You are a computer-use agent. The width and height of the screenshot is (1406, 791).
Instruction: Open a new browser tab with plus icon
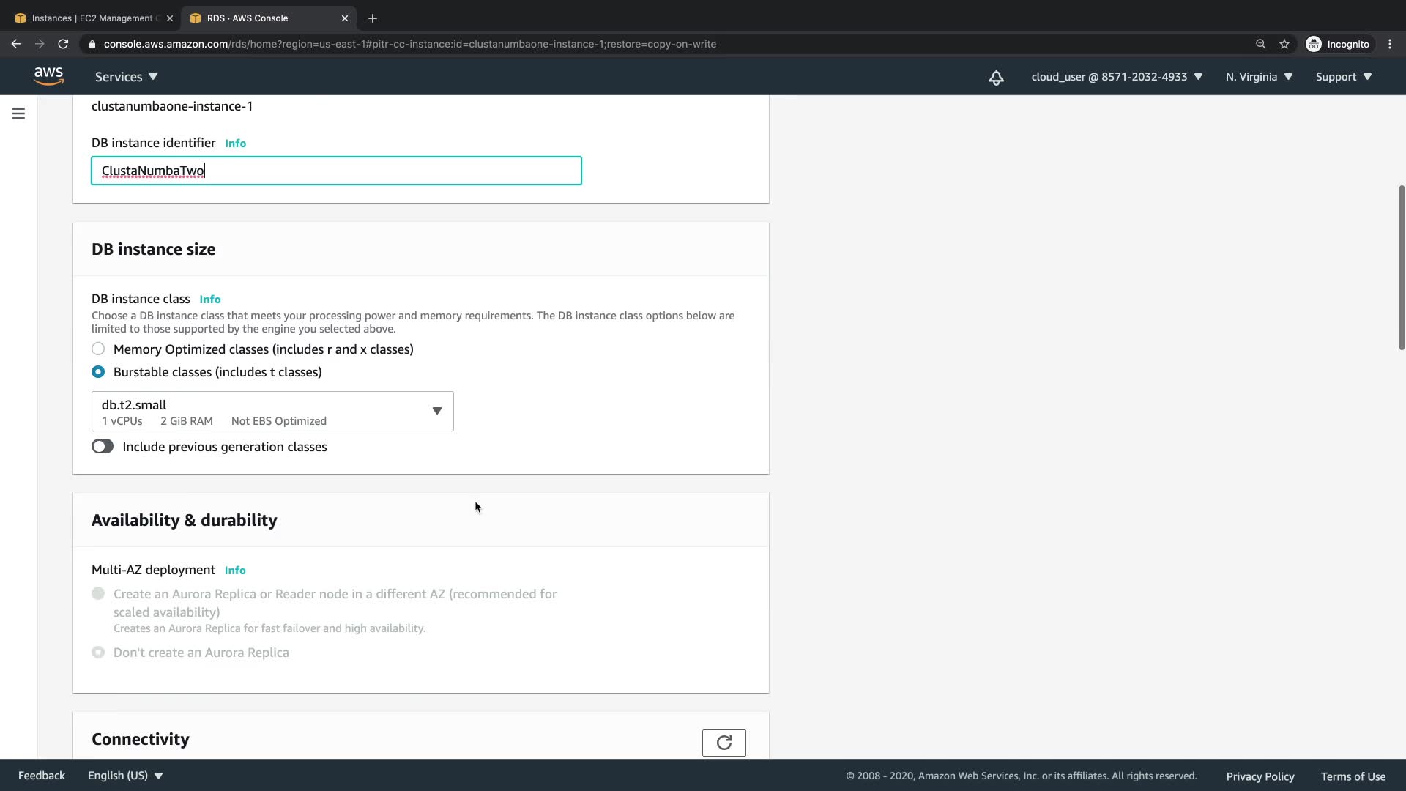click(x=373, y=18)
